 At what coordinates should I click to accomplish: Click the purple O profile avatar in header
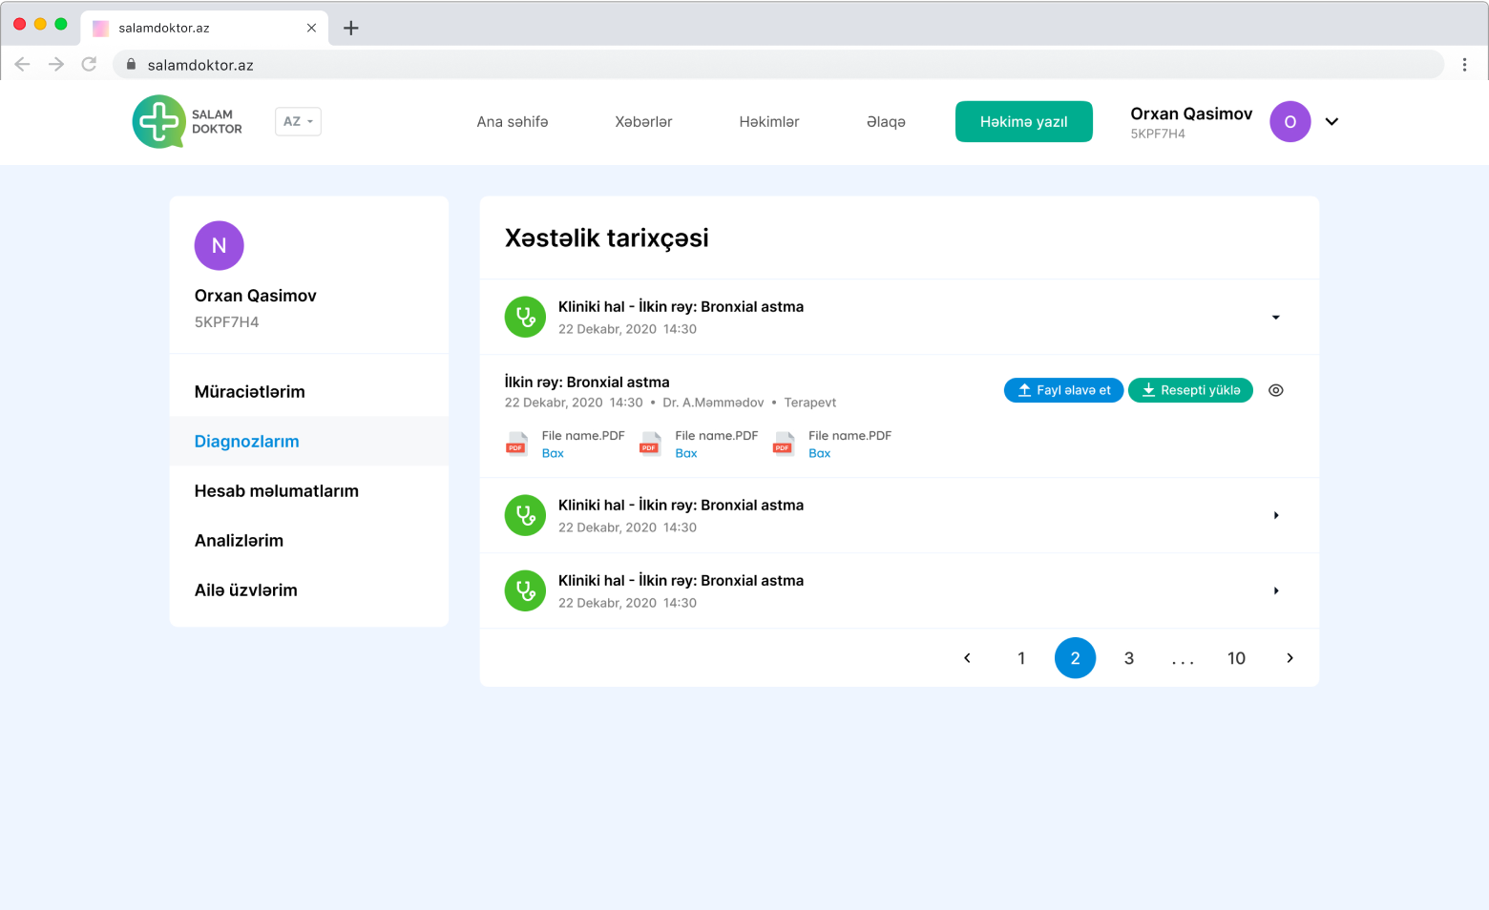click(1290, 122)
